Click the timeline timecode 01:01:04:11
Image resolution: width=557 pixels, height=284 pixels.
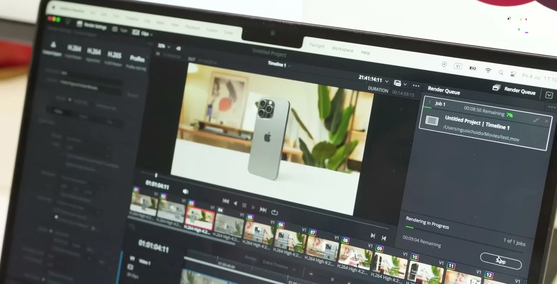(x=154, y=245)
